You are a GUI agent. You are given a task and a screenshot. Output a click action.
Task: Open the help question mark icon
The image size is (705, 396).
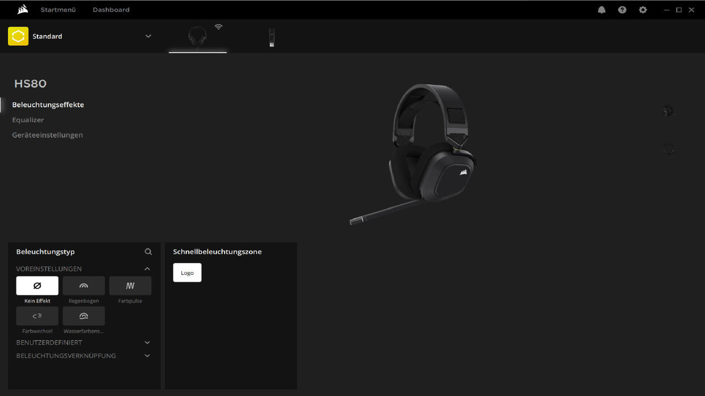622,10
